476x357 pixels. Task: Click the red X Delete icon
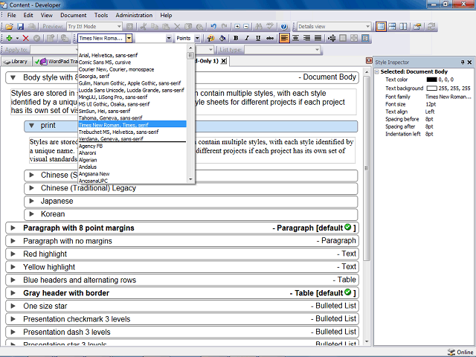point(26,38)
